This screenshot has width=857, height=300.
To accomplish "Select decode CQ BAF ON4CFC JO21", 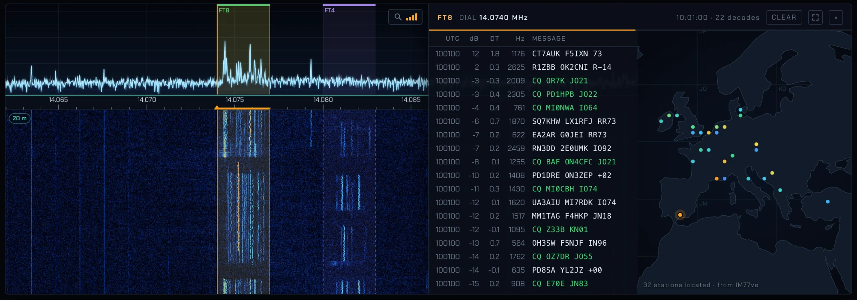I will pos(532,162).
